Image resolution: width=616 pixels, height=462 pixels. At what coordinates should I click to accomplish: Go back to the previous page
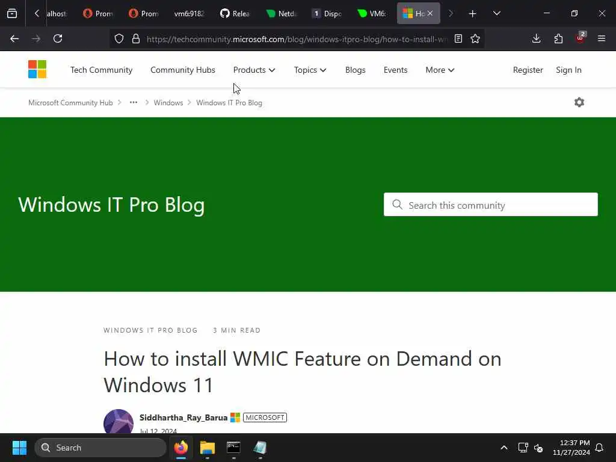pos(14,38)
